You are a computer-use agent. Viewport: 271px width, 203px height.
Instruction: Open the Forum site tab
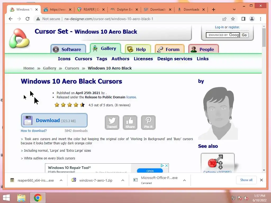point(170,49)
